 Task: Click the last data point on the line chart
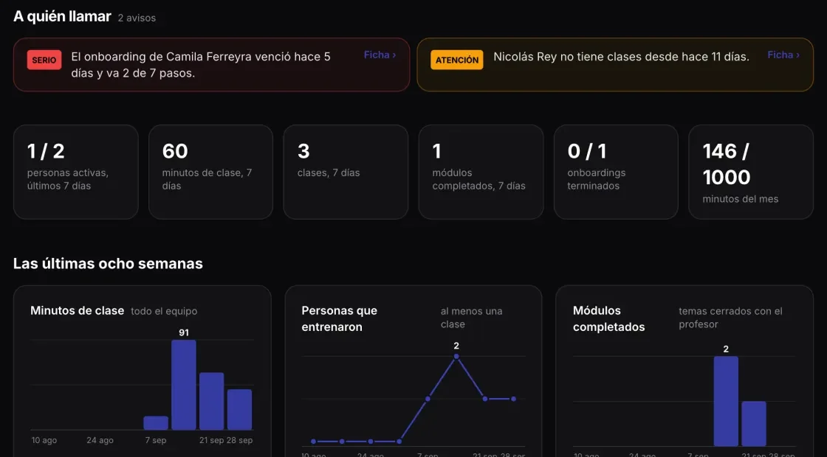point(513,399)
